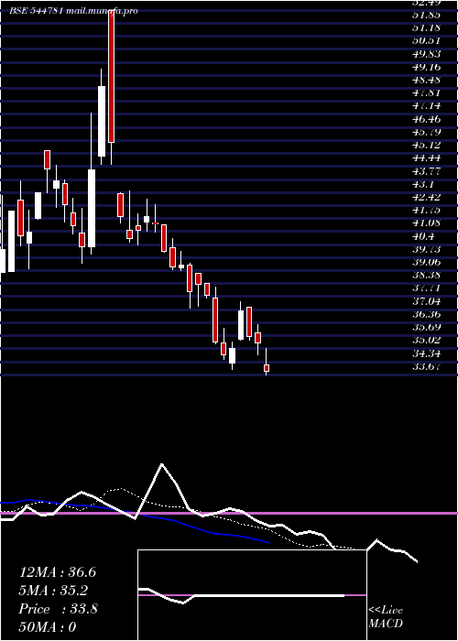458x641 pixels.
Task: Click the 49.83 price axis label
Action: point(427,54)
